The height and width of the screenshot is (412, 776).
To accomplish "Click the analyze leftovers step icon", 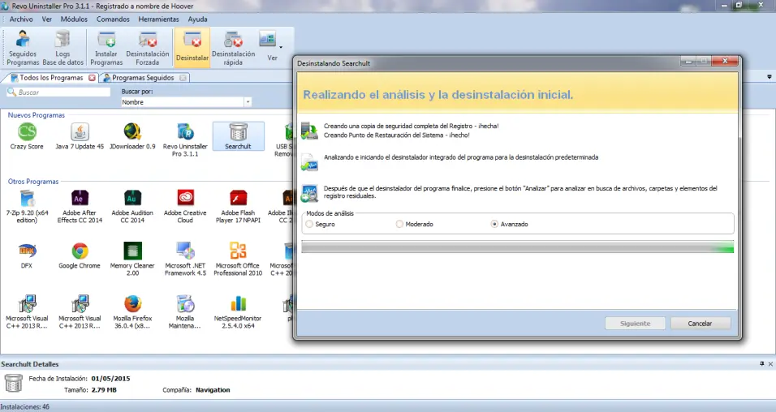I will 309,193.
